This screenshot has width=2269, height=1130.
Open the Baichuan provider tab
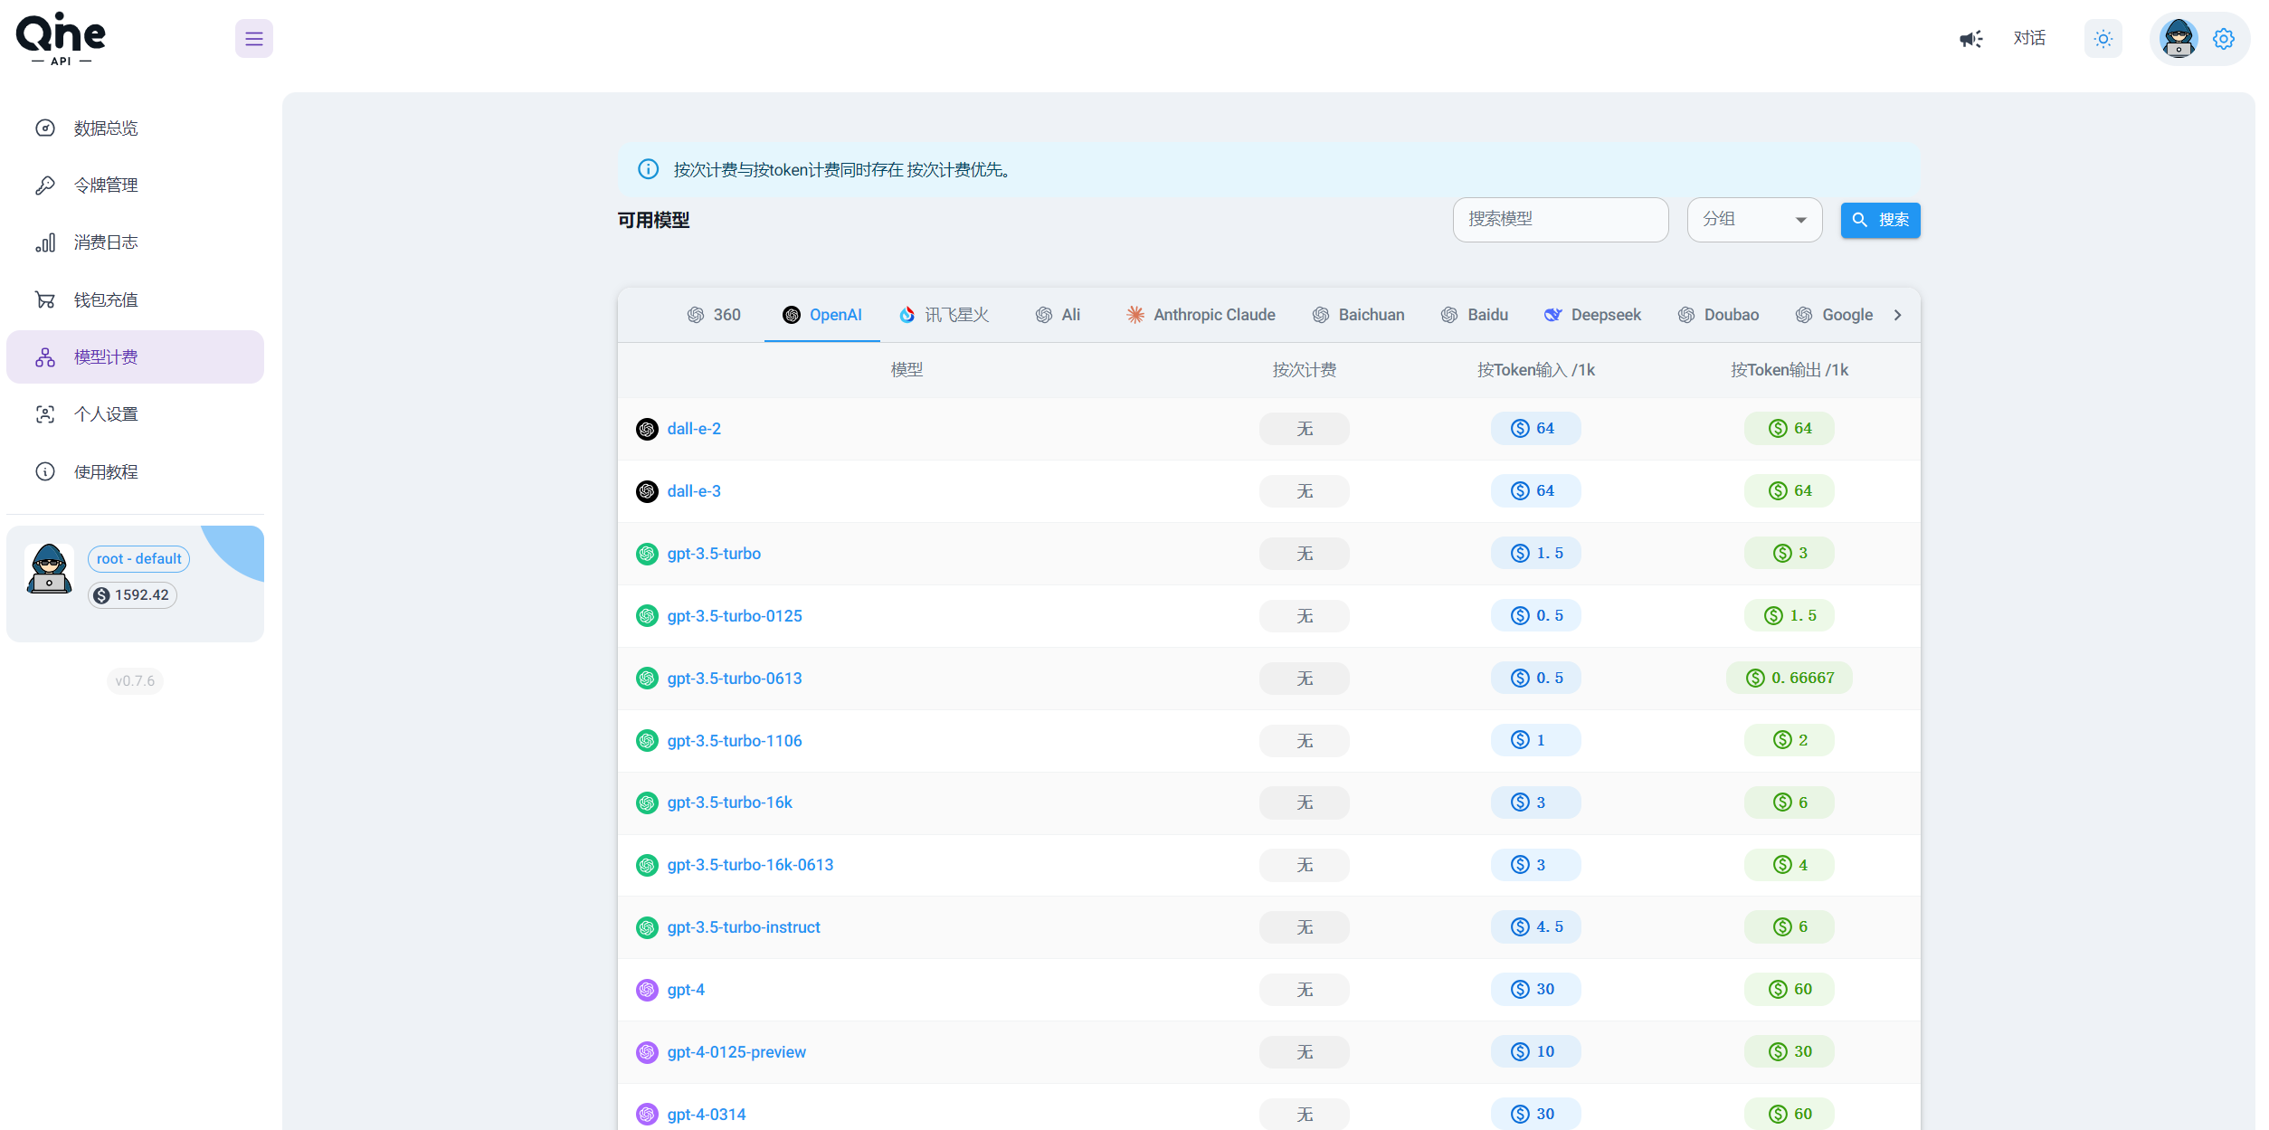tap(1358, 315)
